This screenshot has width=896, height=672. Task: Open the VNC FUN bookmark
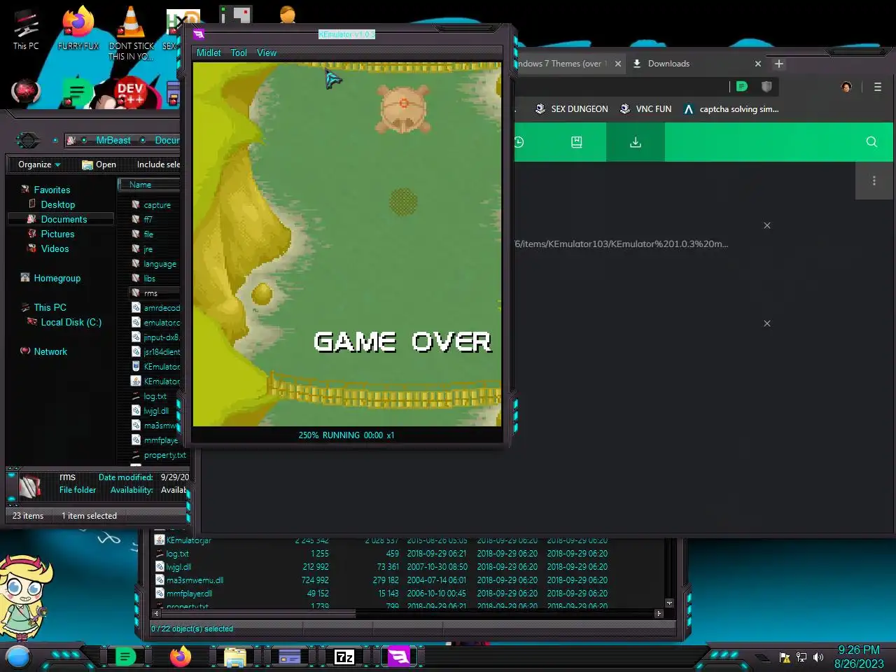coord(645,109)
